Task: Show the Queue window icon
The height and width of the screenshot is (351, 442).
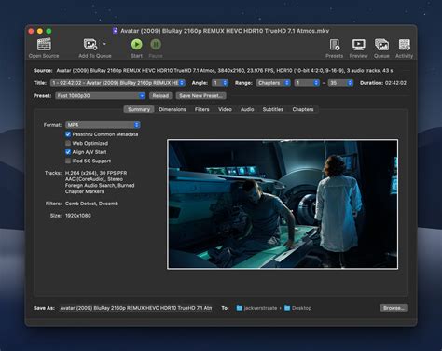Action: coord(381,45)
